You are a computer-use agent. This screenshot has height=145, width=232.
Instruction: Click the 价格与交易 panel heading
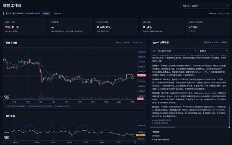click(x=11, y=43)
